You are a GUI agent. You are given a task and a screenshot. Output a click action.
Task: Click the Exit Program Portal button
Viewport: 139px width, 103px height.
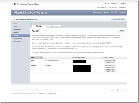(x=118, y=19)
